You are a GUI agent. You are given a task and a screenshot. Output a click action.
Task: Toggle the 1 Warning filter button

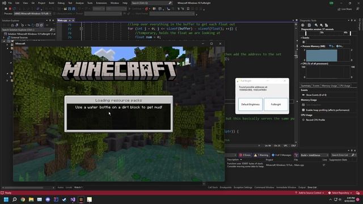coord(261,155)
